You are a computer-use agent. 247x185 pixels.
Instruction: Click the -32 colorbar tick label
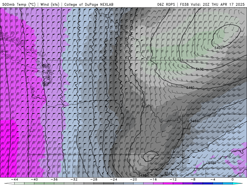(x=74, y=179)
